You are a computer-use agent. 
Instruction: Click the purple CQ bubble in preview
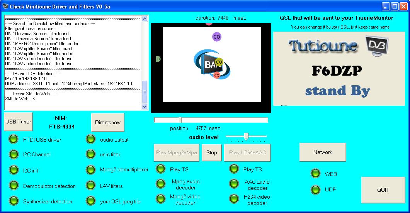pos(217,37)
